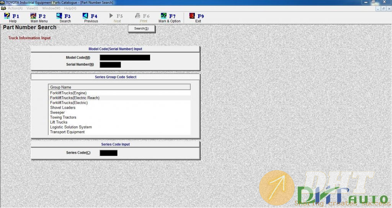The image size is (392, 208).
Task: Select Logistic Solution System group
Action: coord(119,127)
